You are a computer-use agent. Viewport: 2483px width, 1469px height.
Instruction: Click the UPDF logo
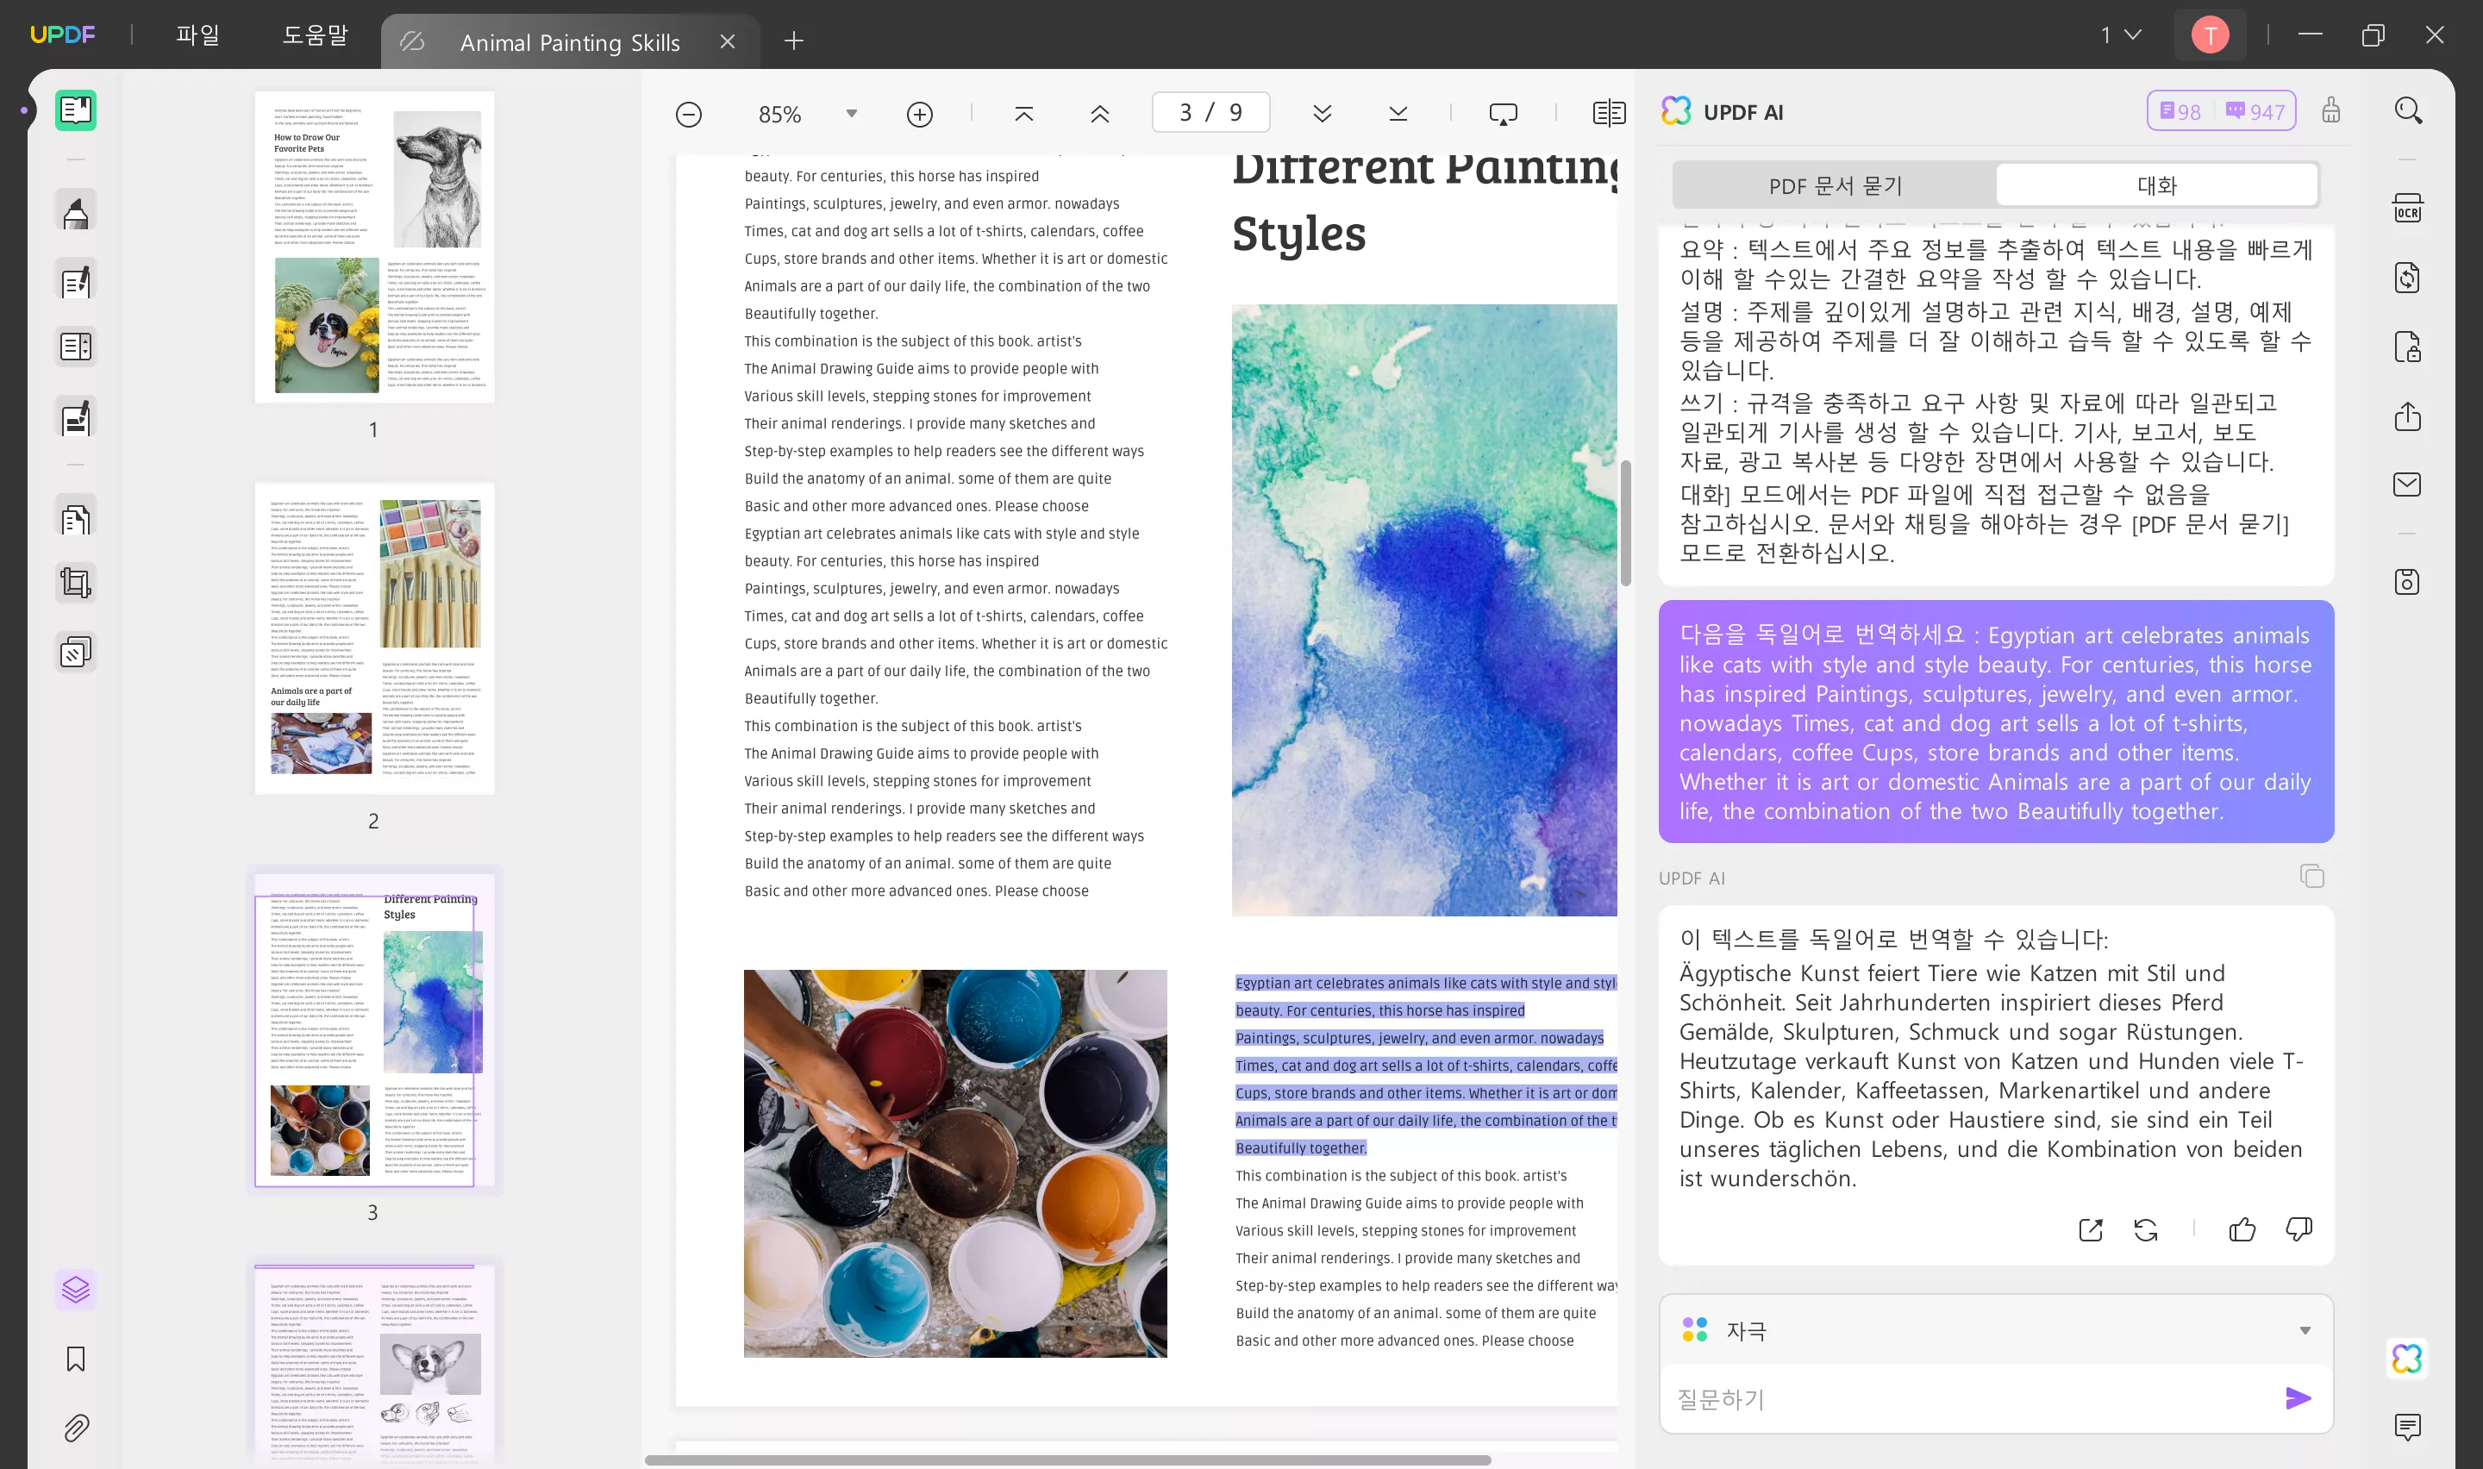click(x=62, y=34)
